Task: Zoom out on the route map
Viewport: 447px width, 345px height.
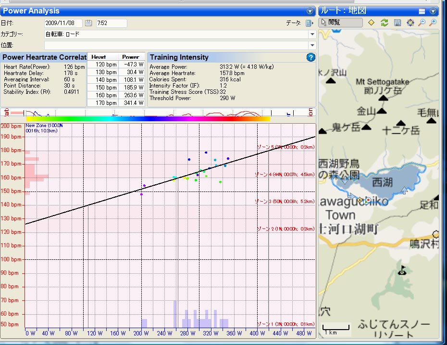Action: point(422,23)
